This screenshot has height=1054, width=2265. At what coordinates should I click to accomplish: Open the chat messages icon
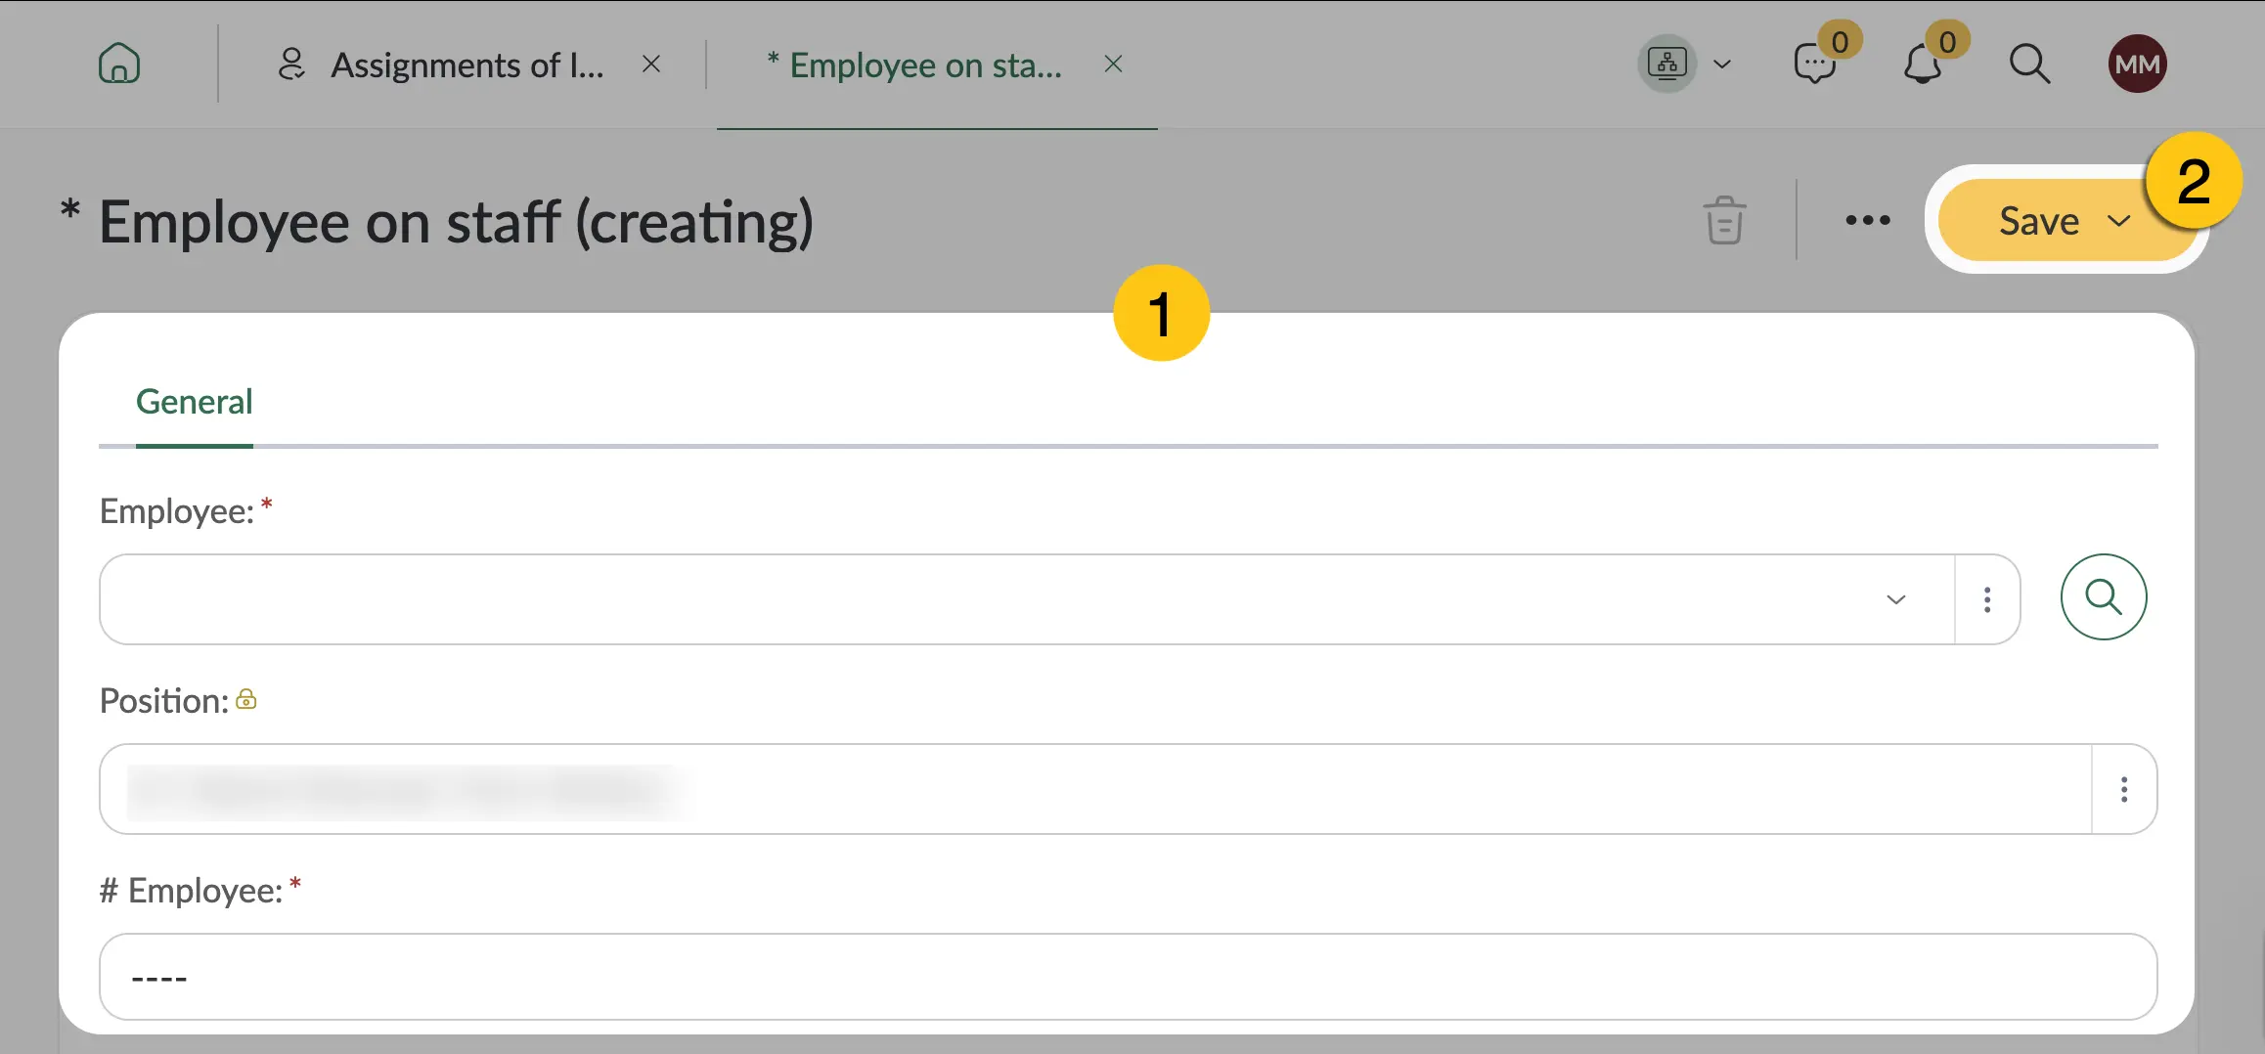[x=1815, y=65]
